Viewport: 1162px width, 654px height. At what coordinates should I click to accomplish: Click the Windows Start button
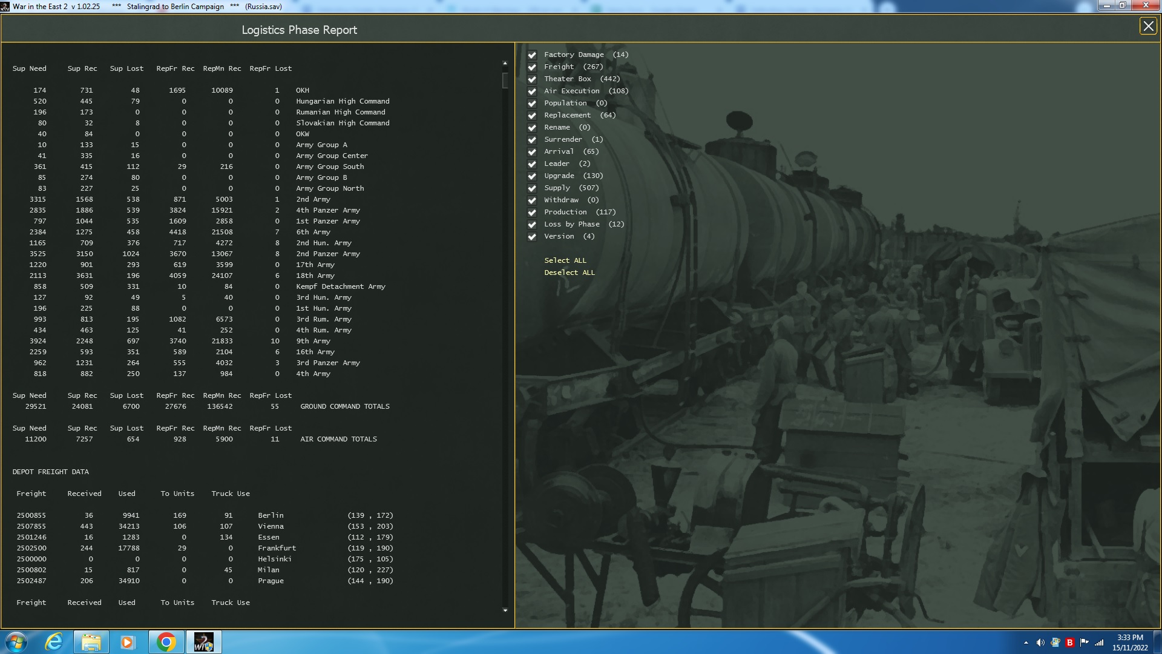click(16, 641)
